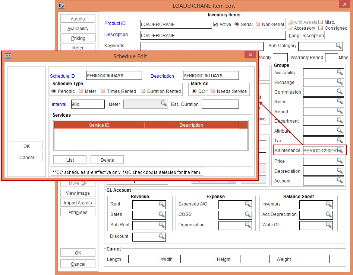This screenshot has width=353, height=275.
Task: Click the Sub-Category lookup magnifier icon
Action: tap(338, 46)
